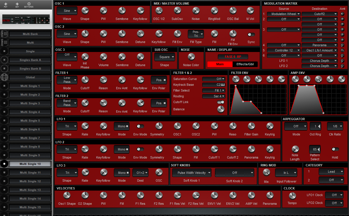
Task: Open the Sub OSC Shape dropdown
Action: point(165,57)
